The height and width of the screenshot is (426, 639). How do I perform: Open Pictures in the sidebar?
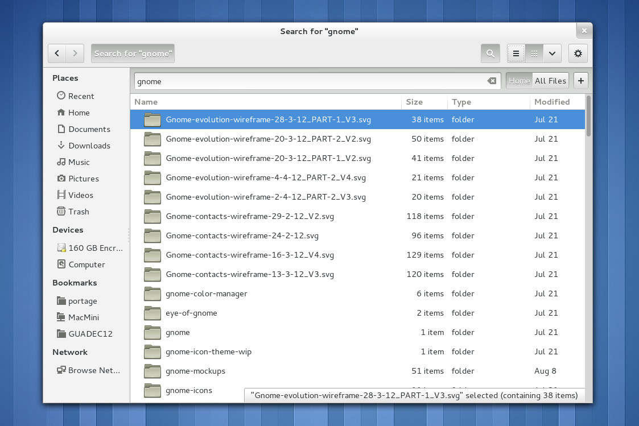[x=78, y=179]
